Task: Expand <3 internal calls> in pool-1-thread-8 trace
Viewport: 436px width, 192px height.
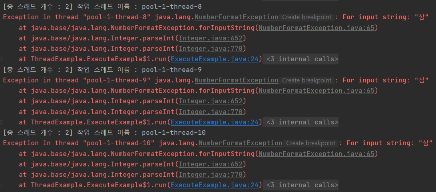Action: coord(301,59)
